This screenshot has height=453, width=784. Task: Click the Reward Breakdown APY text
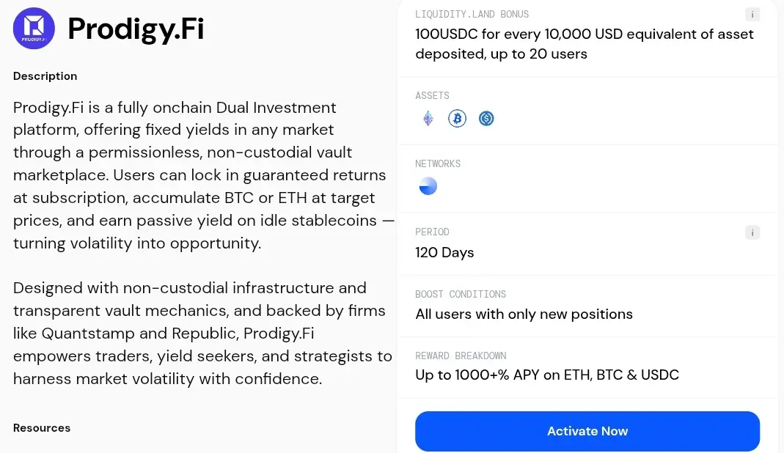tap(547, 375)
